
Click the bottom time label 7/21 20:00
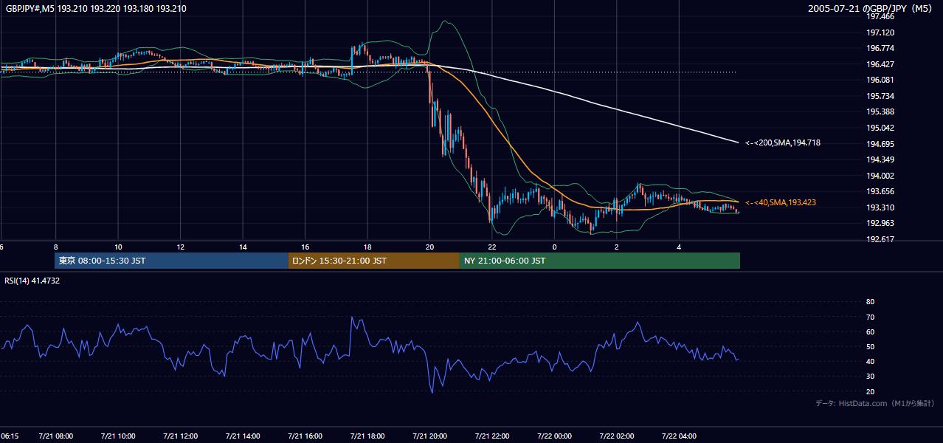429,436
